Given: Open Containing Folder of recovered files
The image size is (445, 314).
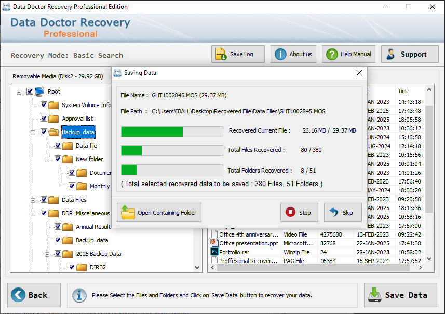Looking at the screenshot, I should [x=159, y=212].
